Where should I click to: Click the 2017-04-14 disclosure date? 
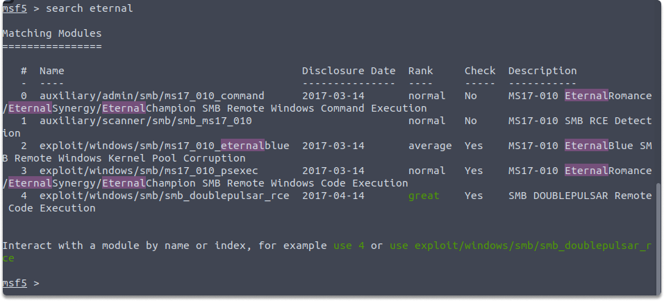pos(333,196)
